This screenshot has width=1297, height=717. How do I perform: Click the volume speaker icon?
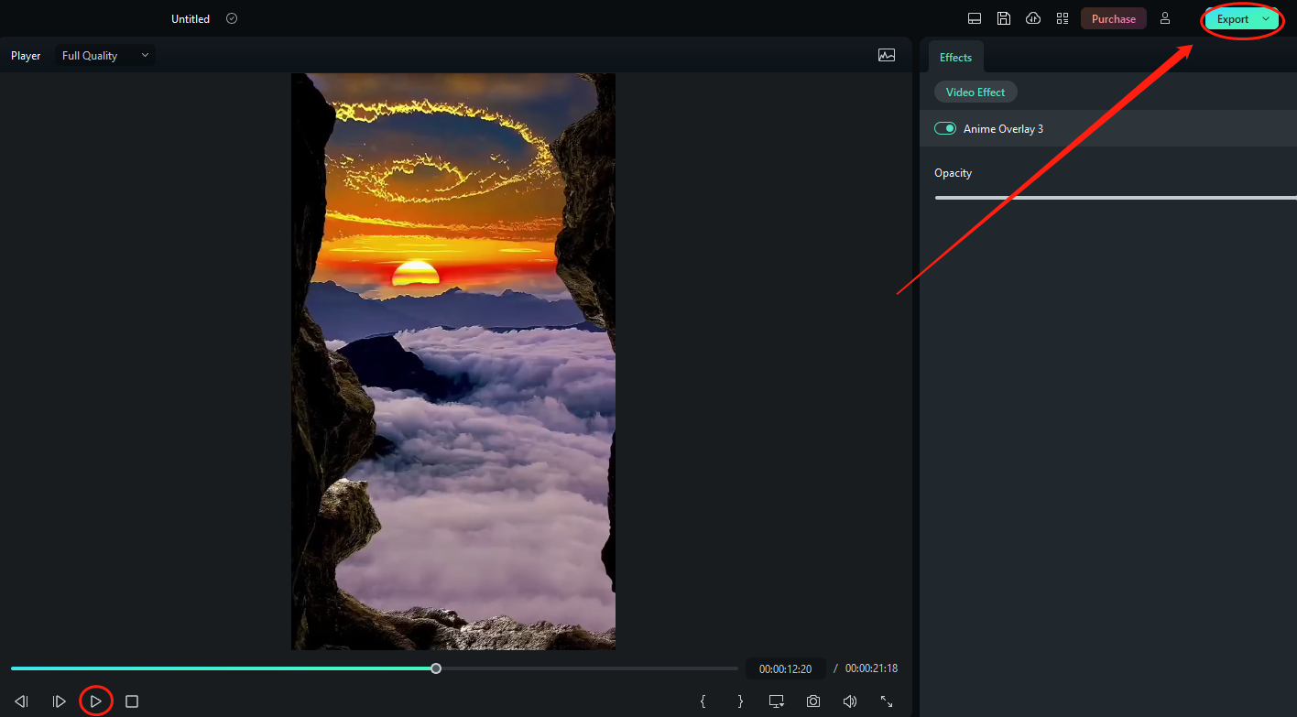pyautogui.click(x=850, y=701)
